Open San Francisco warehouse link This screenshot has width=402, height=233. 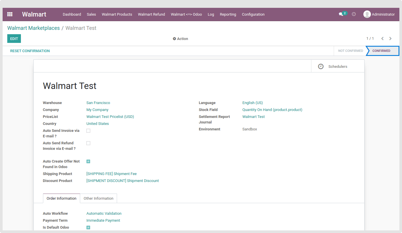(98, 103)
